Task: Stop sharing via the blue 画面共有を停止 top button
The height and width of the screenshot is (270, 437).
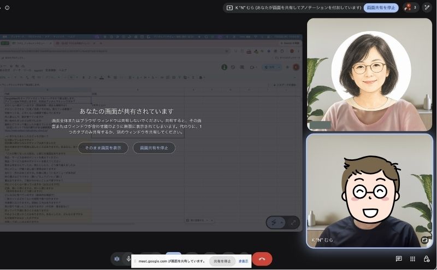Action: point(381,8)
